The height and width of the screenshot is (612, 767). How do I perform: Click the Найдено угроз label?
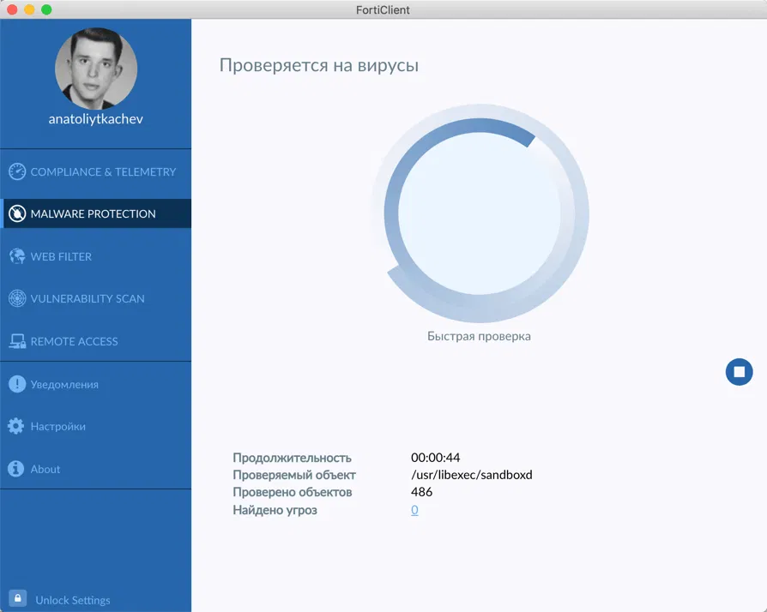pos(275,510)
